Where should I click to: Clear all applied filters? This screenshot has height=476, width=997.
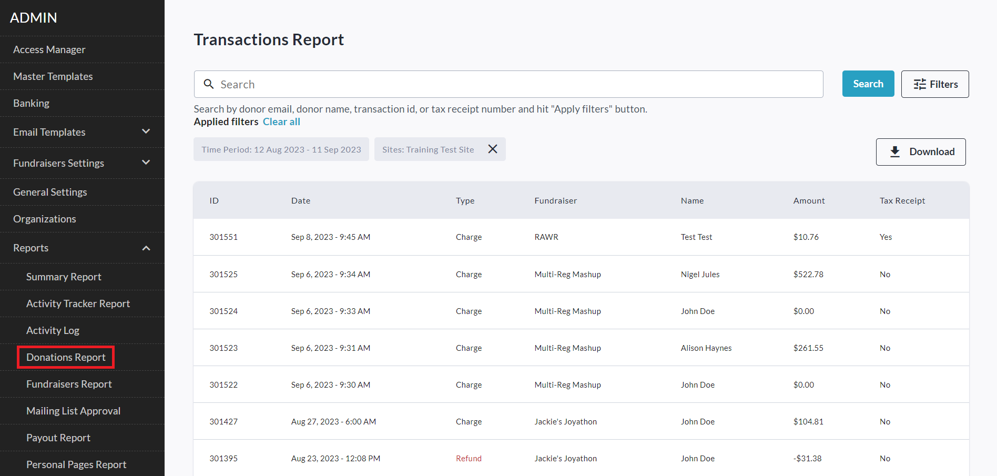coord(281,122)
